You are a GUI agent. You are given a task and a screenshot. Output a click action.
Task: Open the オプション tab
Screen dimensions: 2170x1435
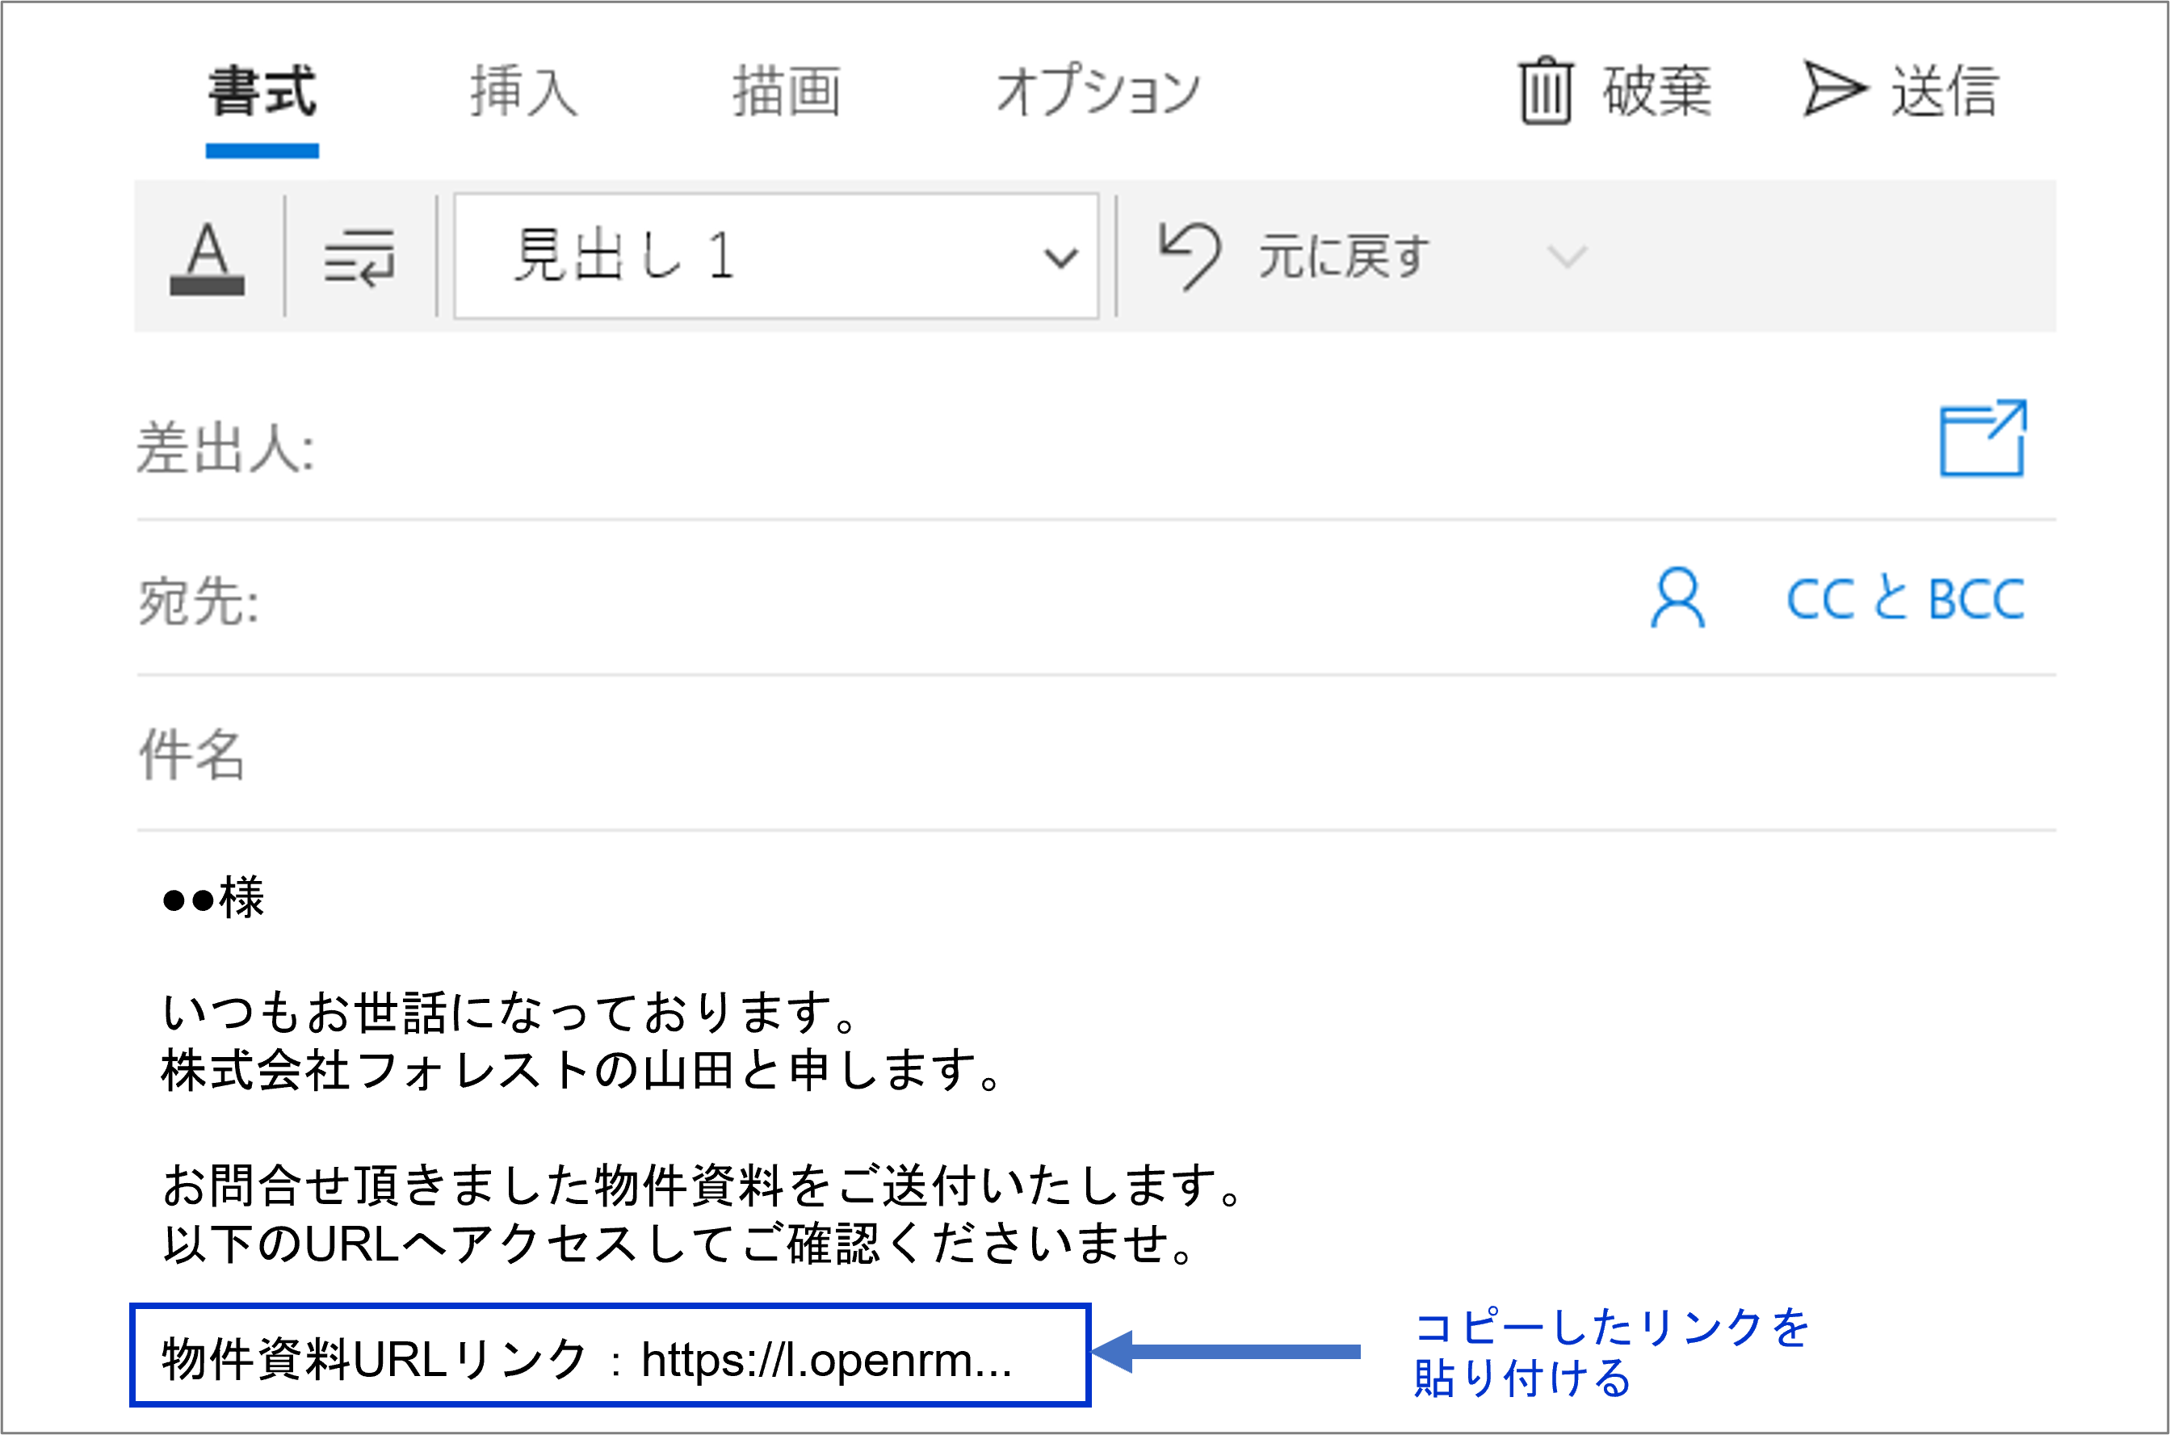[1098, 91]
